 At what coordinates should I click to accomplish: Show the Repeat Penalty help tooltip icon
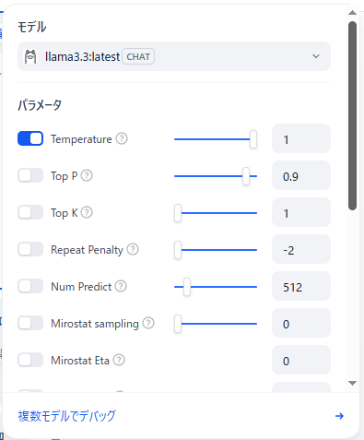point(133,249)
